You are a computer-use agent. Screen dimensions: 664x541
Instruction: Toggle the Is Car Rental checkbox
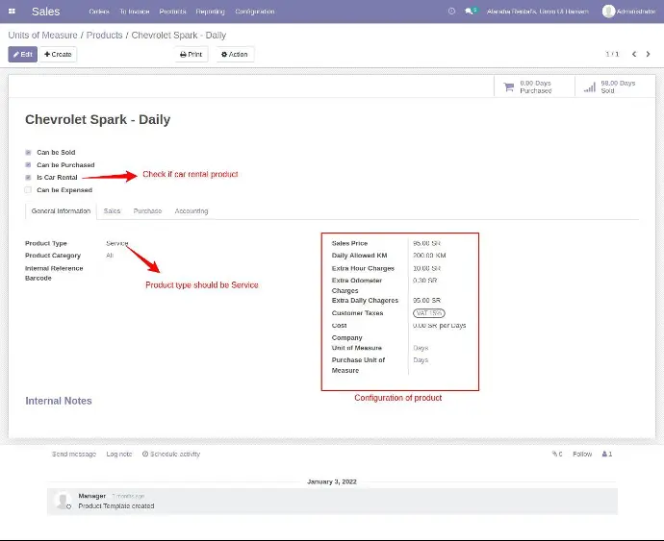pos(28,177)
